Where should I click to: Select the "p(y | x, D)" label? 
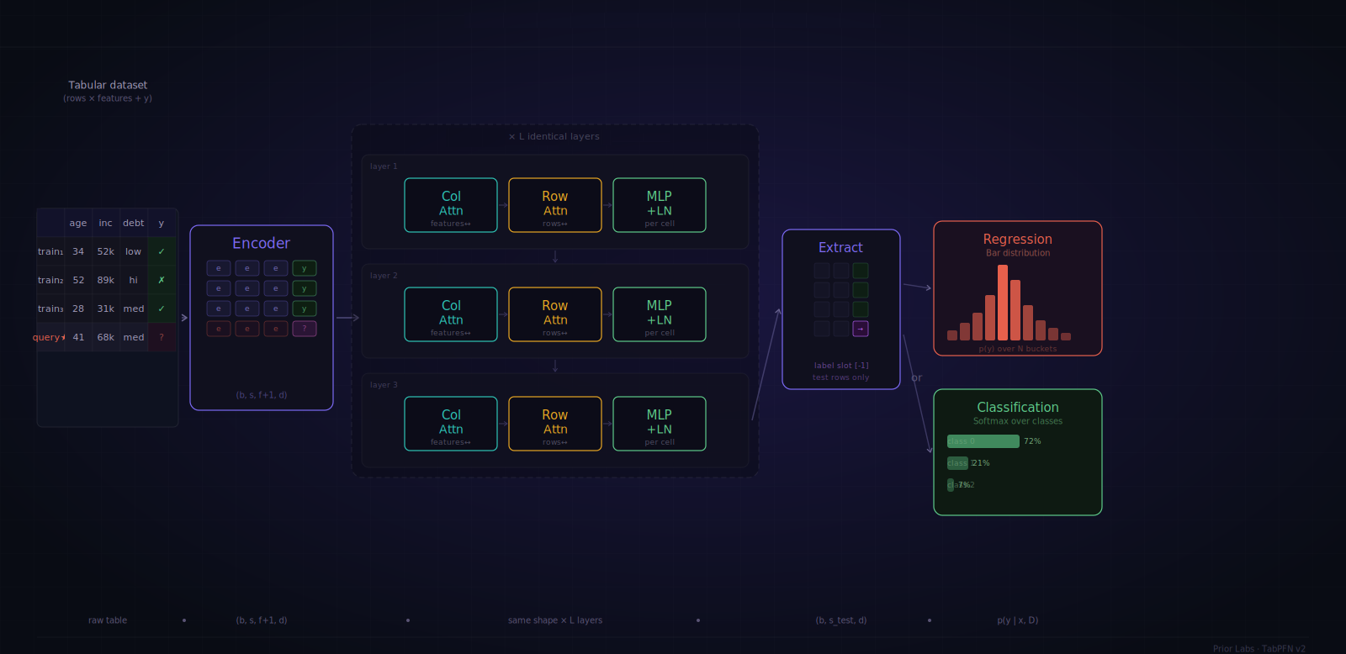[1018, 620]
